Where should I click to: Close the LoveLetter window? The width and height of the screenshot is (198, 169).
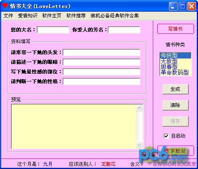[x=192, y=6]
